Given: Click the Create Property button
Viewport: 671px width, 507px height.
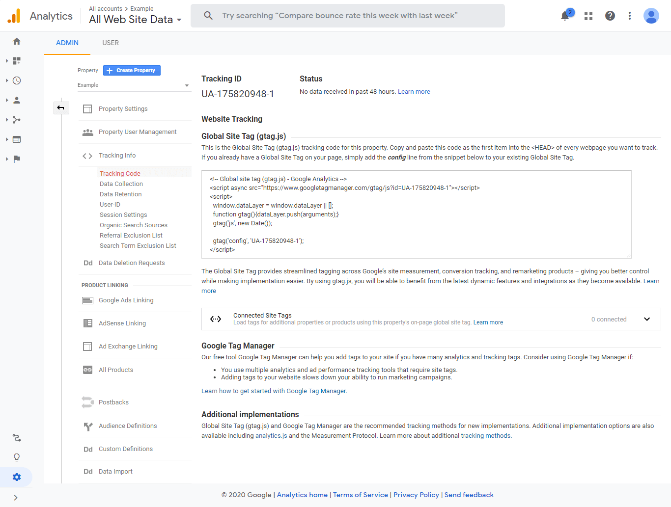Looking at the screenshot, I should coord(132,70).
